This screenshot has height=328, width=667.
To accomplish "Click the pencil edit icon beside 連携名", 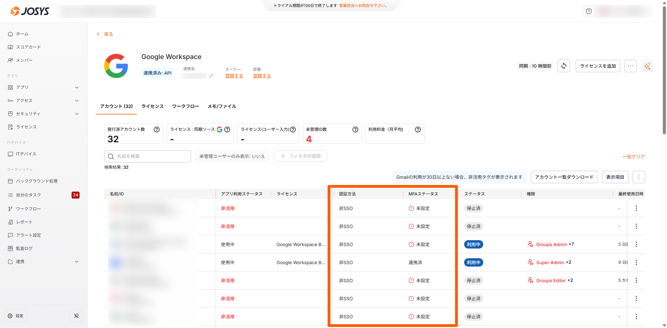I will point(211,76).
